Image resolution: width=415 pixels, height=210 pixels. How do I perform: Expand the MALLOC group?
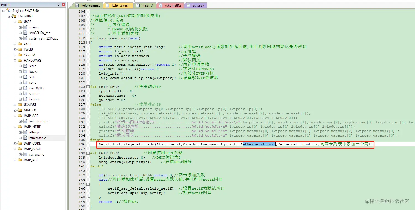(x=15, y=110)
